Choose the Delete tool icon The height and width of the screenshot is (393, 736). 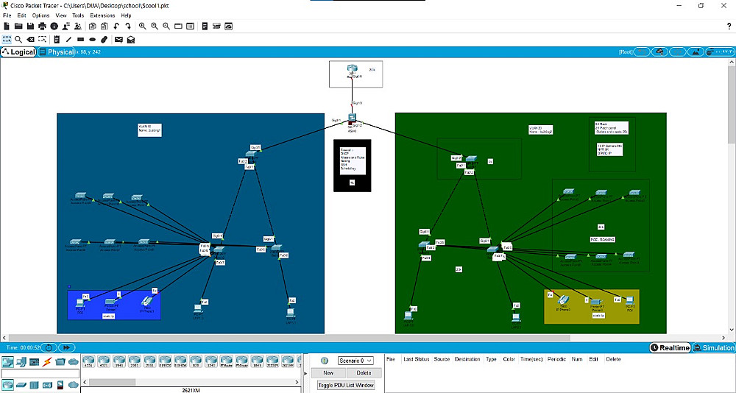pos(30,40)
